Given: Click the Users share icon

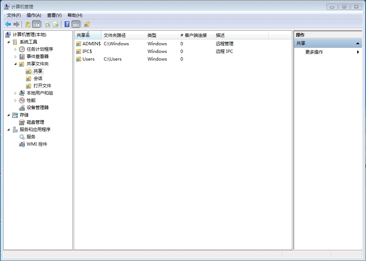Looking at the screenshot, I should coord(79,59).
